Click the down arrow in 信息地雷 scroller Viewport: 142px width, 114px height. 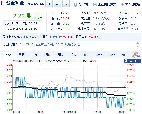[x=137, y=46]
